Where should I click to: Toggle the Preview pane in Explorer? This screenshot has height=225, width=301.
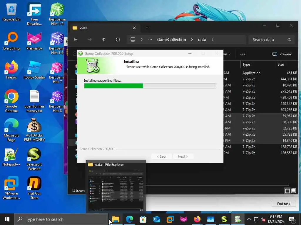(x=282, y=54)
